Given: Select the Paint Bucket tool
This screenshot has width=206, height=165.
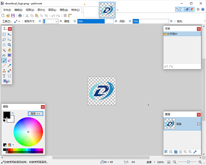Looking at the screenshot, I should click(x=4, y=55).
